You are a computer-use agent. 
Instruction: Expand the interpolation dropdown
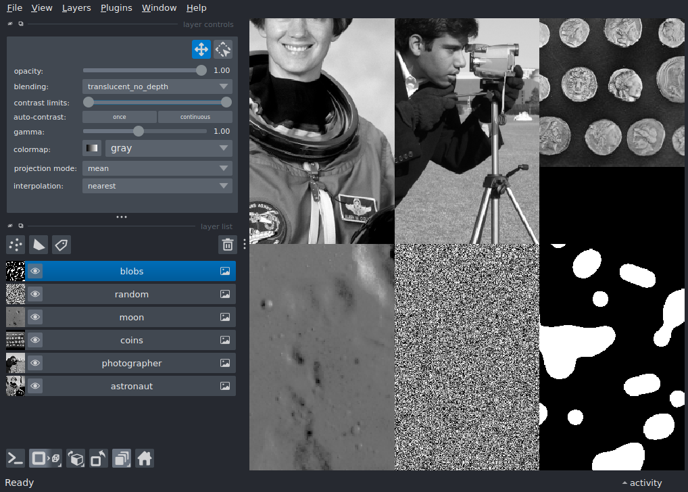(157, 186)
